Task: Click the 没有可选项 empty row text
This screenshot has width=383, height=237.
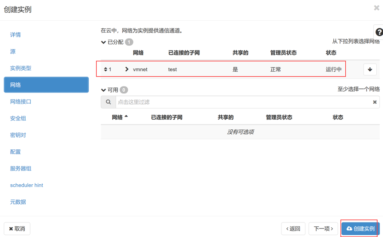Action: [240, 132]
